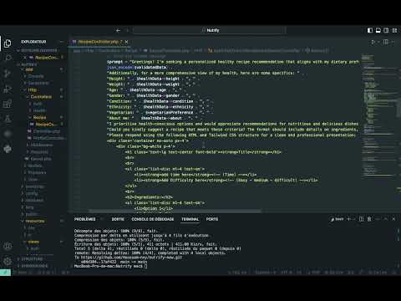Click the Nutrify command center search box

pyautogui.click(x=210, y=30)
